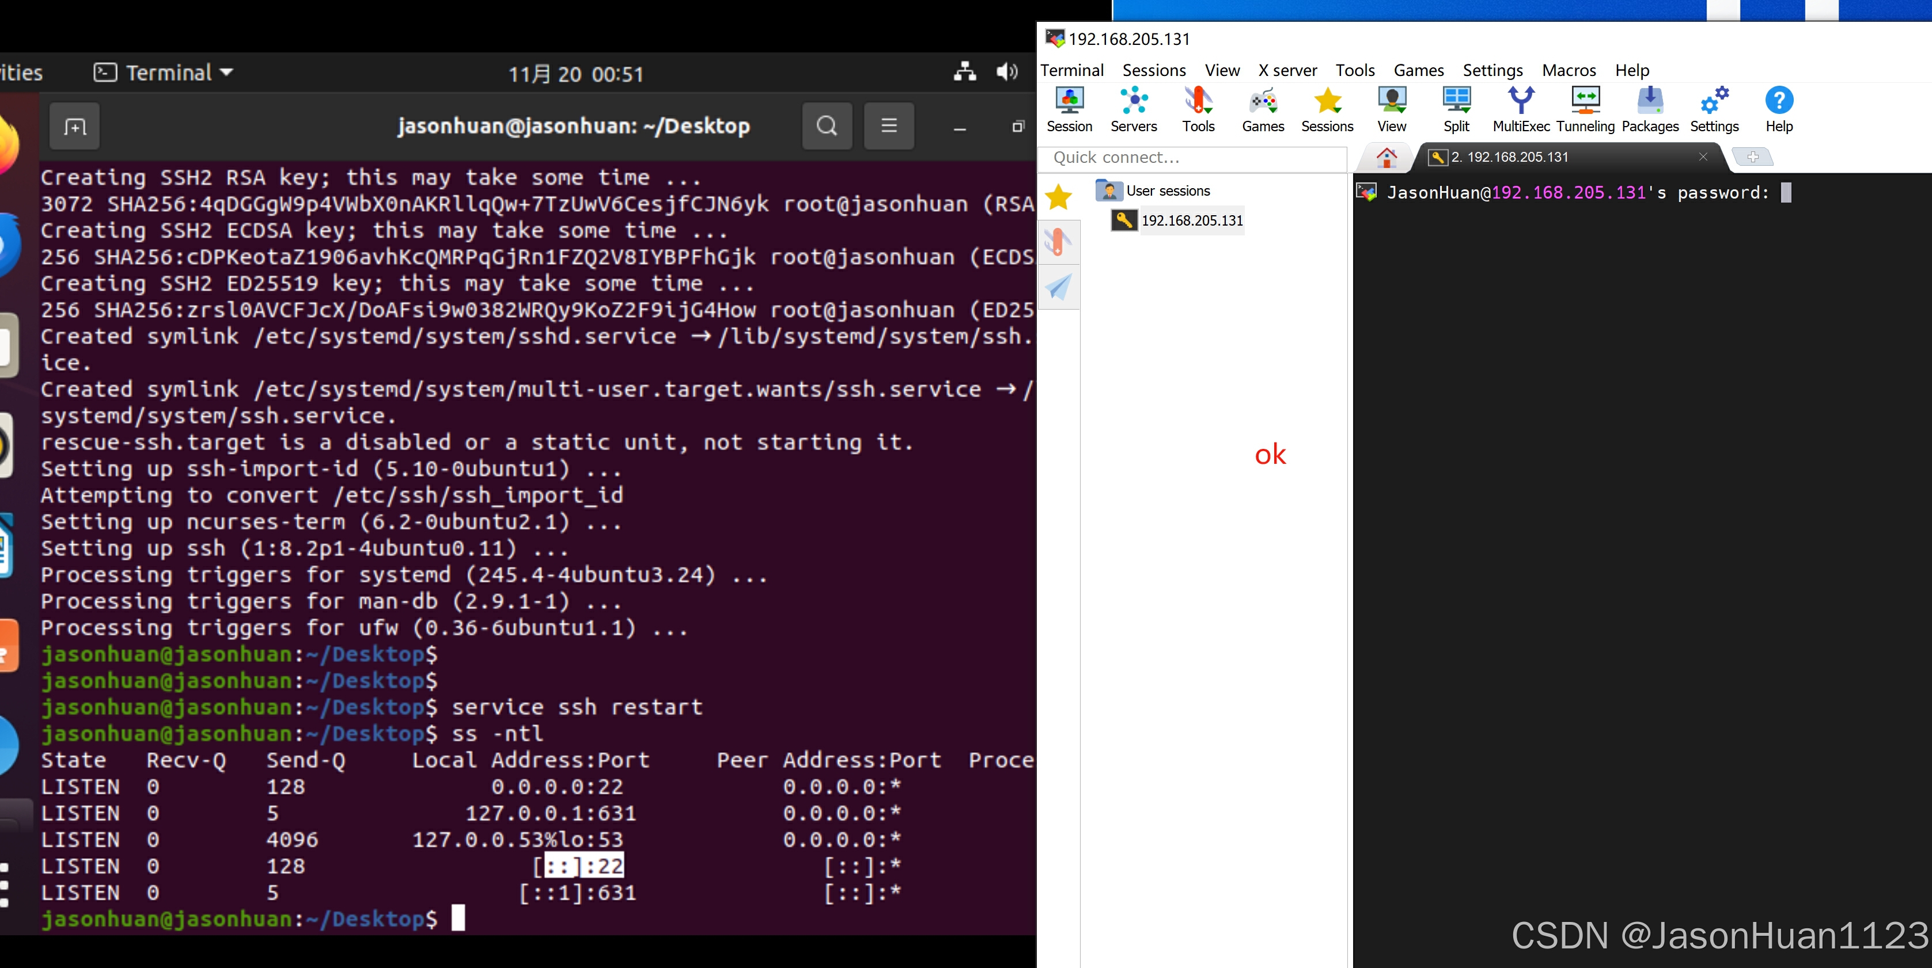Open the Packages toolbar icon
Viewport: 1932px width, 968px height.
click(x=1650, y=110)
